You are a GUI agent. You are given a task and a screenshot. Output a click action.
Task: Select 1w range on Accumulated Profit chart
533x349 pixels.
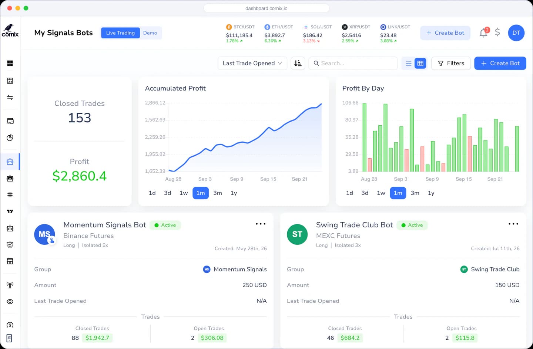coord(184,193)
